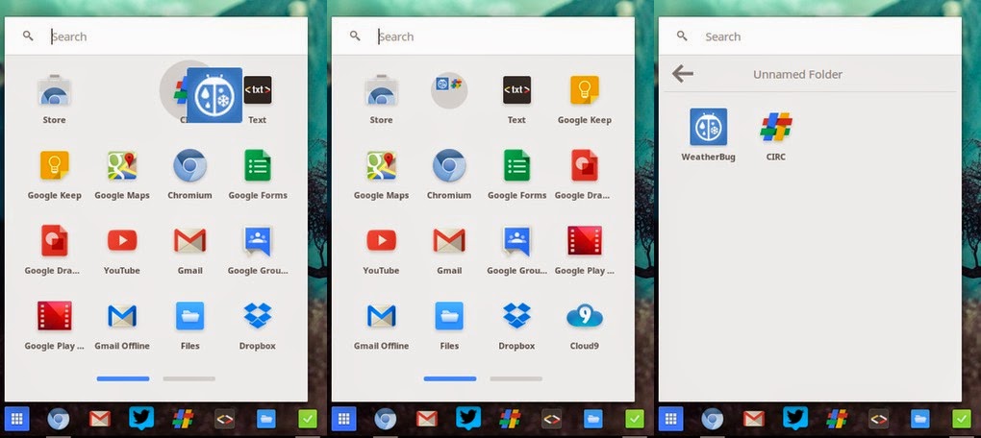Image resolution: width=981 pixels, height=438 pixels.
Task: Open Chromium from the left shelf
Action: pos(59,419)
